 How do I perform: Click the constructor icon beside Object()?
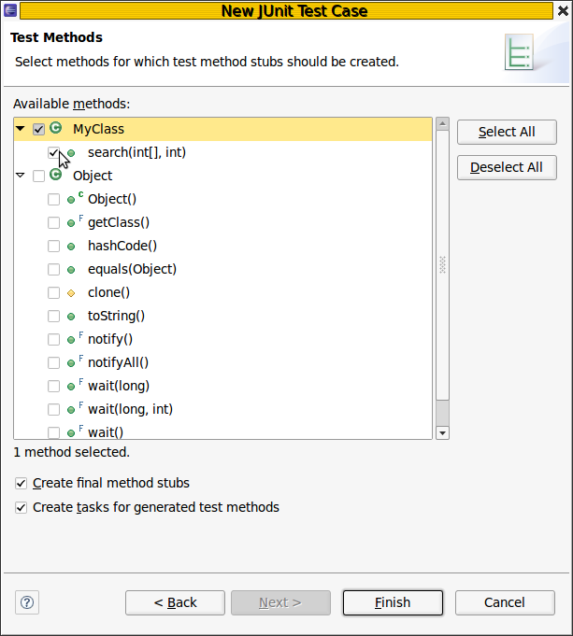[x=75, y=198]
